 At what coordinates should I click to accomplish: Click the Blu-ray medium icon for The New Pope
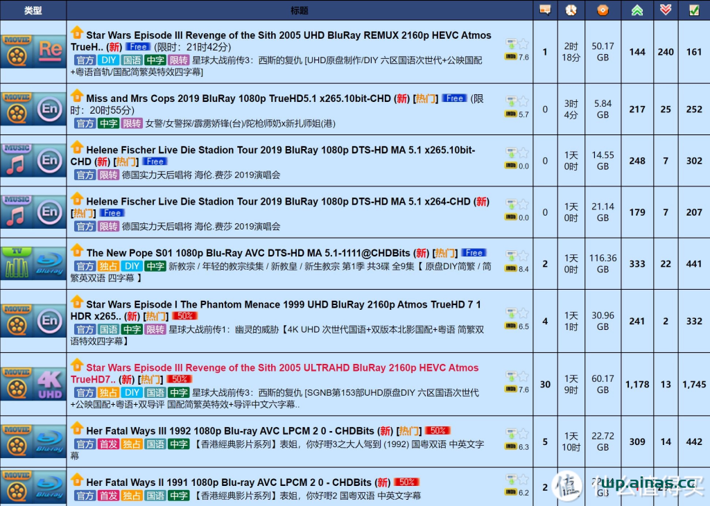50,263
